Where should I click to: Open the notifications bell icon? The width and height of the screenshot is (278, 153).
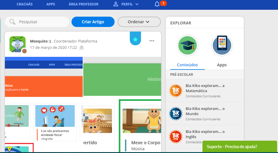157,4
